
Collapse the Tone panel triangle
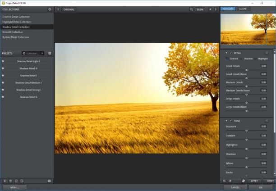pos(226,121)
